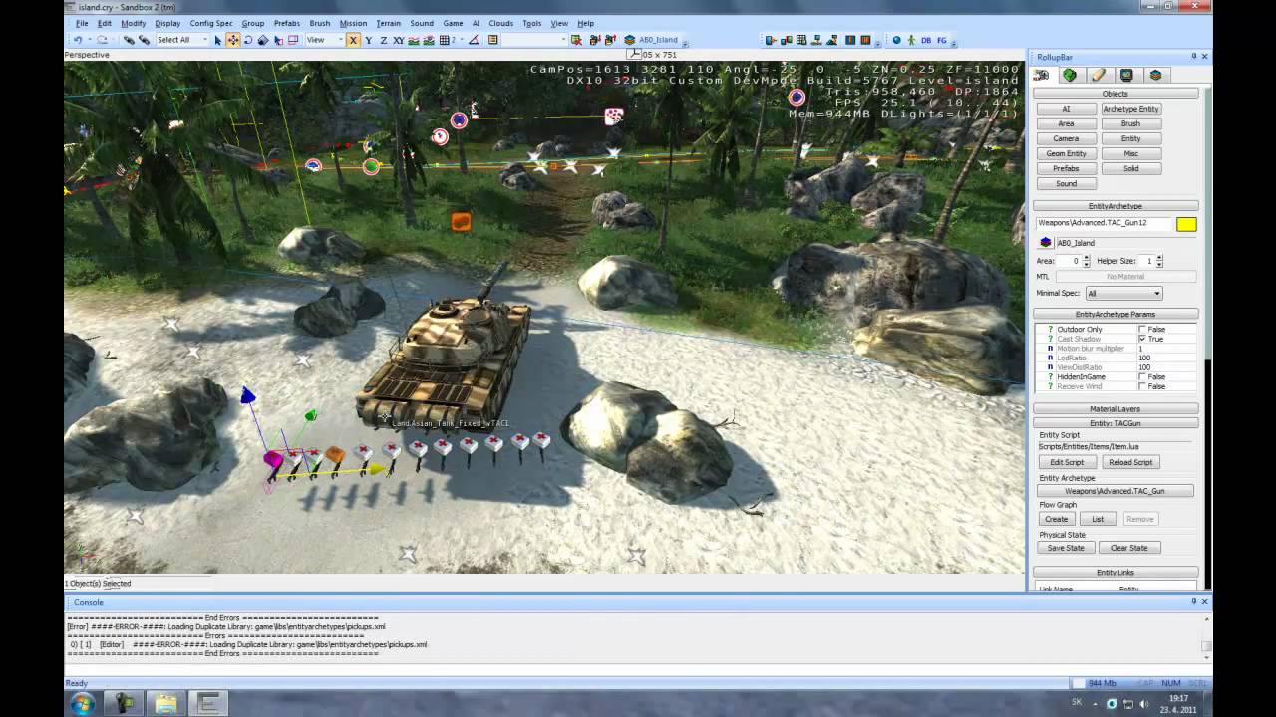Select the Unlink objects icon
This screenshot has width=1276, height=717.
tap(145, 40)
